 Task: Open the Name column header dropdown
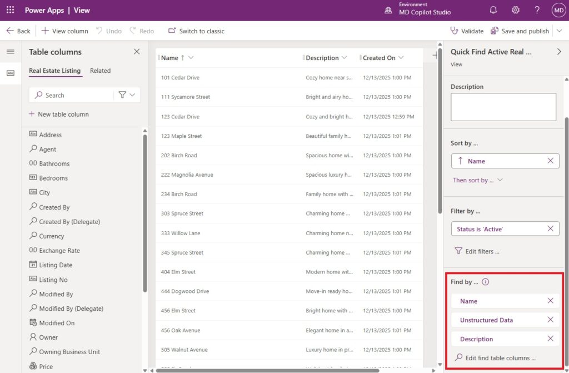[x=191, y=58]
